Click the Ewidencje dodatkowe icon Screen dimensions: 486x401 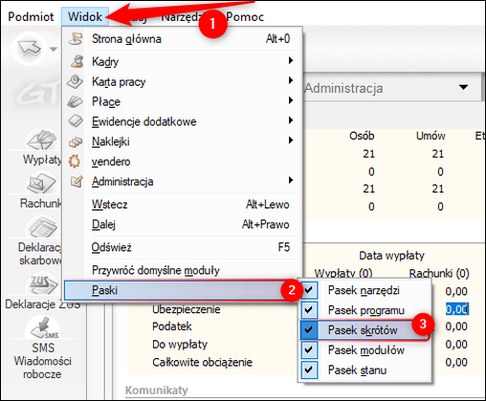click(76, 121)
